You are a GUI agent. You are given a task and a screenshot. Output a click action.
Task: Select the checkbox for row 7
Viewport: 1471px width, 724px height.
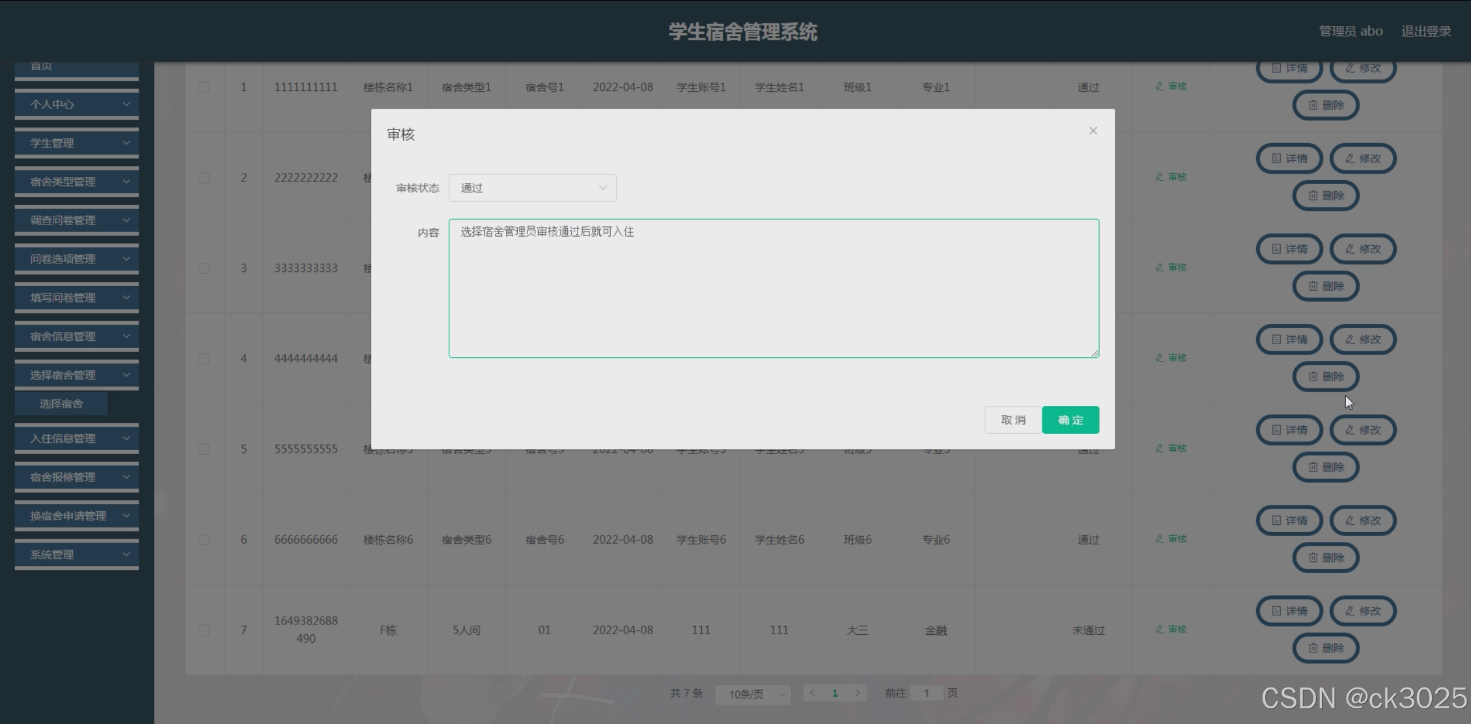coord(204,630)
